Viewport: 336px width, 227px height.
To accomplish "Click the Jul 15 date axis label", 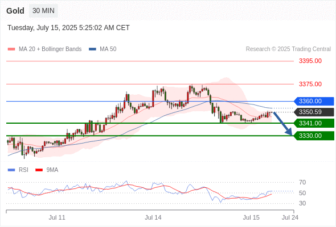I will (x=251, y=217).
